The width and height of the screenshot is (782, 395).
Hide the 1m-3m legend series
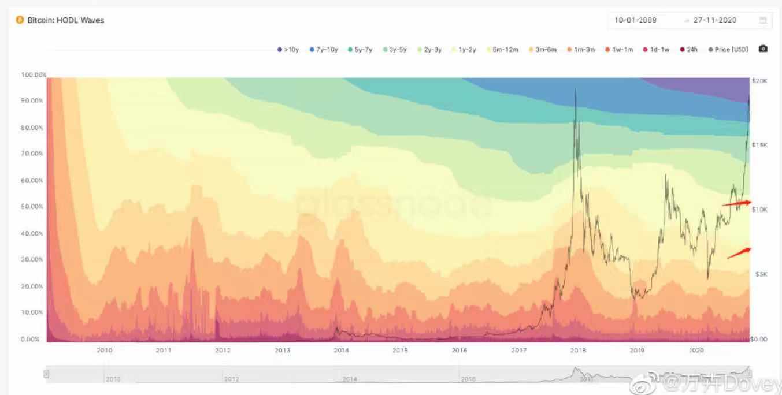pos(580,50)
